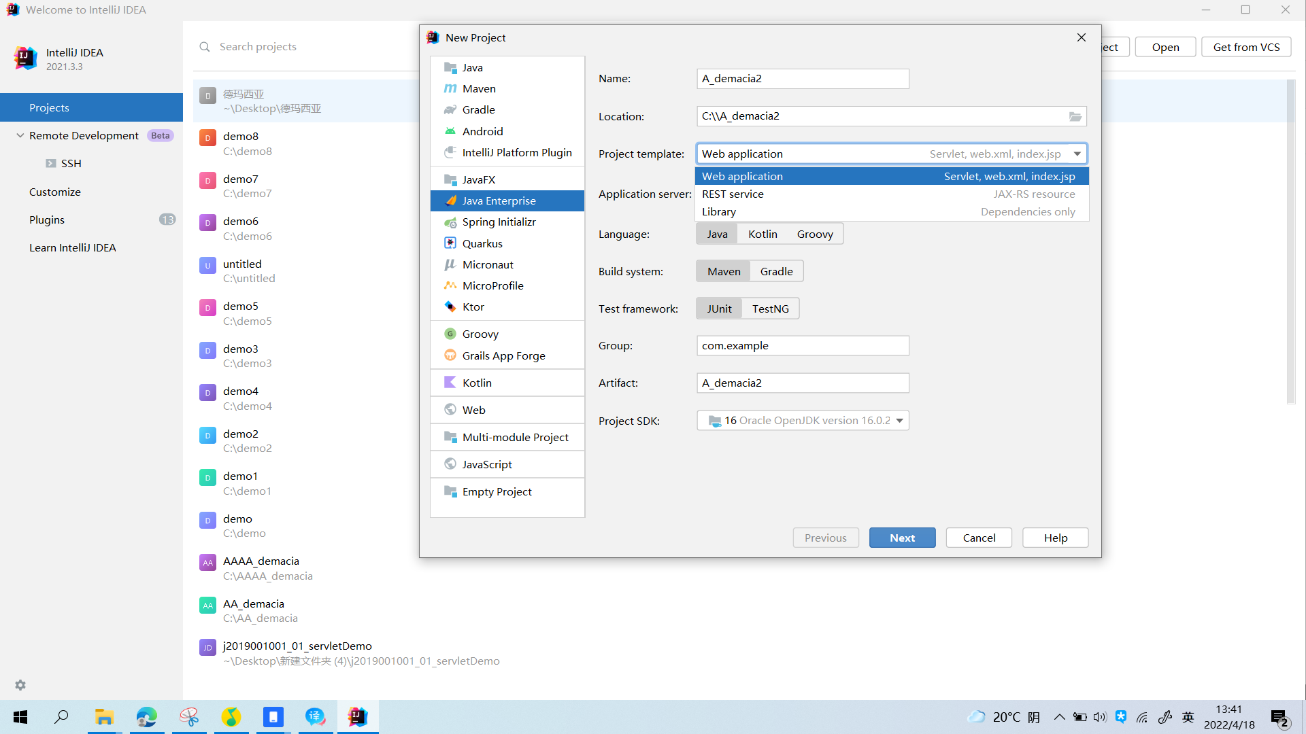Screen dimensions: 1306x734
Task: Collapse Remote Development section
Action: (20, 135)
